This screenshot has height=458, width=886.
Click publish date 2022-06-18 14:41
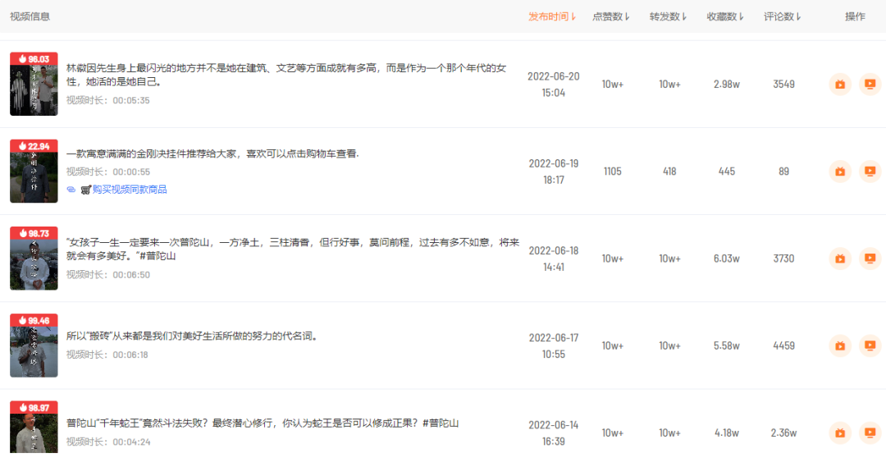[x=554, y=259]
